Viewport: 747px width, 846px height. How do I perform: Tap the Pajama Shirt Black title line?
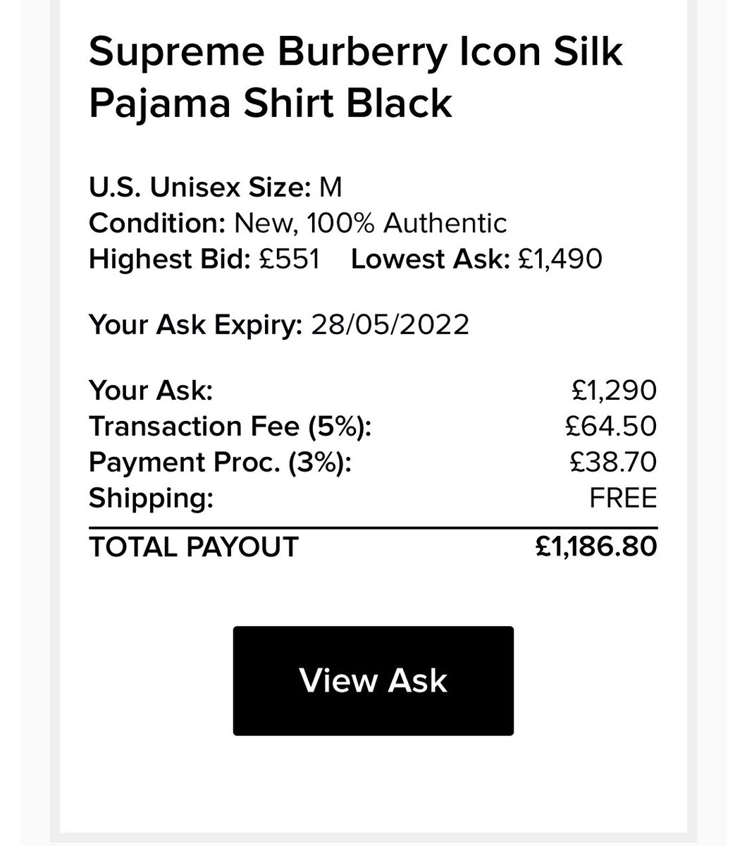click(x=270, y=102)
